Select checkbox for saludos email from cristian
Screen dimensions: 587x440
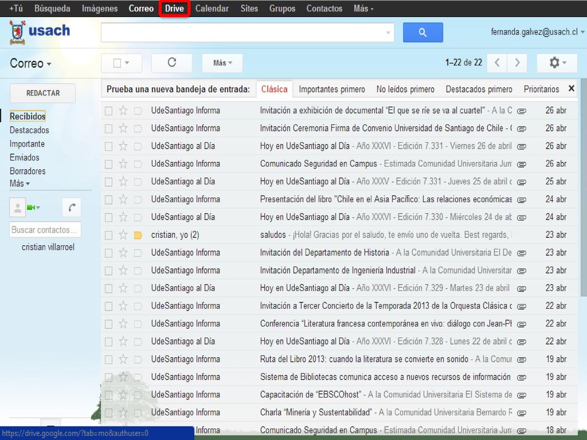108,235
